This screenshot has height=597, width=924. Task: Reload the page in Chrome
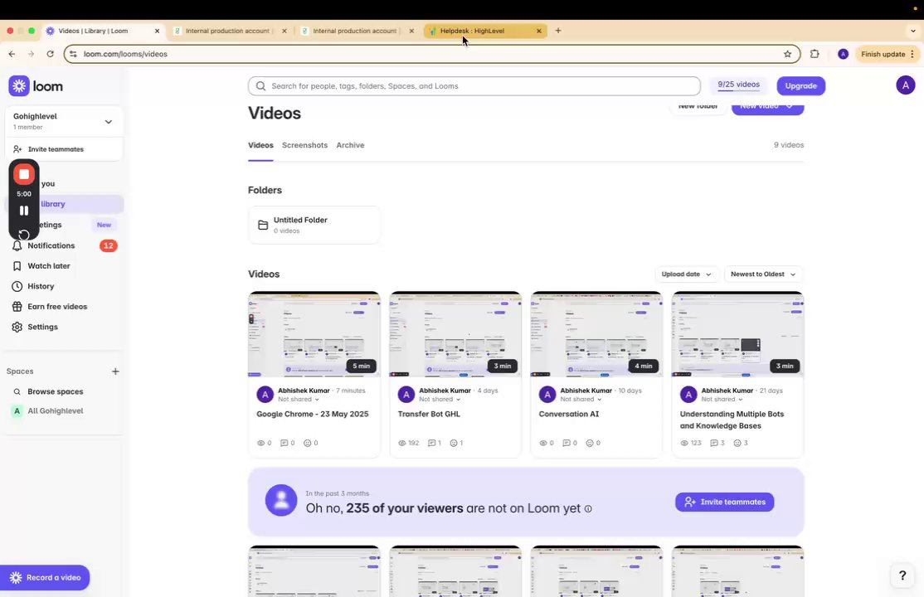(x=50, y=54)
